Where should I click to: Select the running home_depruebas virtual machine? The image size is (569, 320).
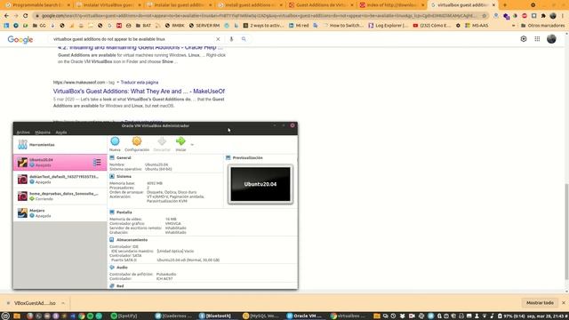pyautogui.click(x=60, y=196)
